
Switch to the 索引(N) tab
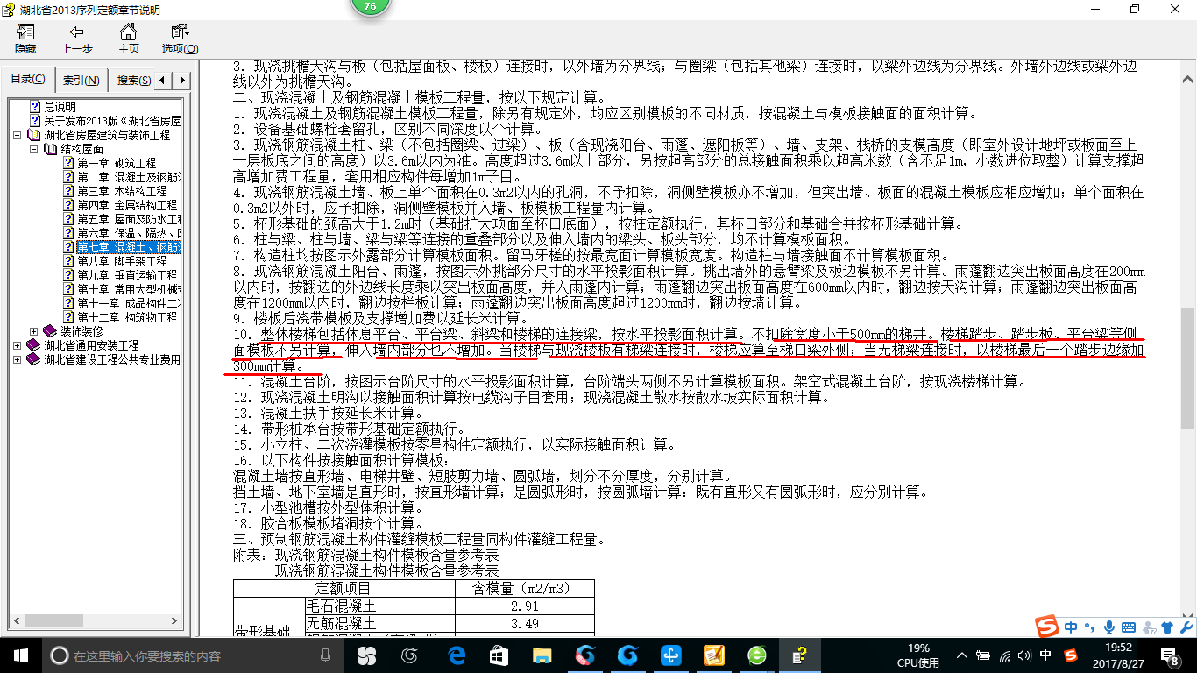(x=81, y=81)
